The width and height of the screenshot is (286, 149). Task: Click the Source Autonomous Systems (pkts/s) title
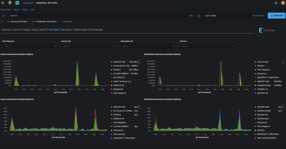coord(17,99)
